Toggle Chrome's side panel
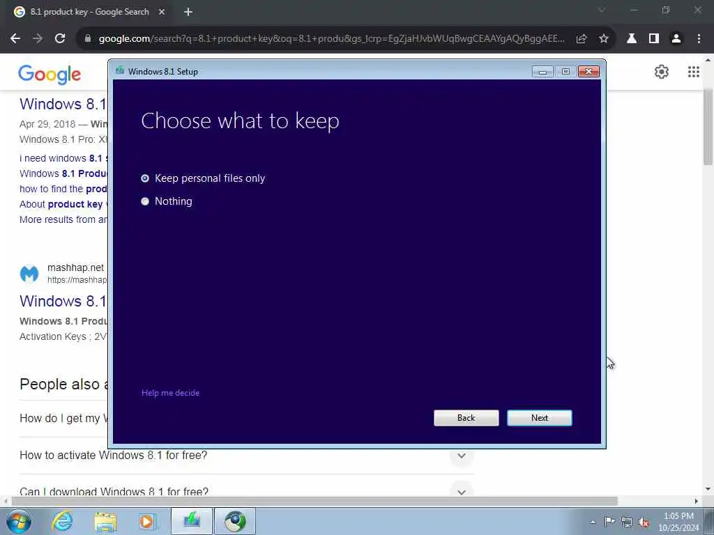The width and height of the screenshot is (714, 535). point(653,39)
